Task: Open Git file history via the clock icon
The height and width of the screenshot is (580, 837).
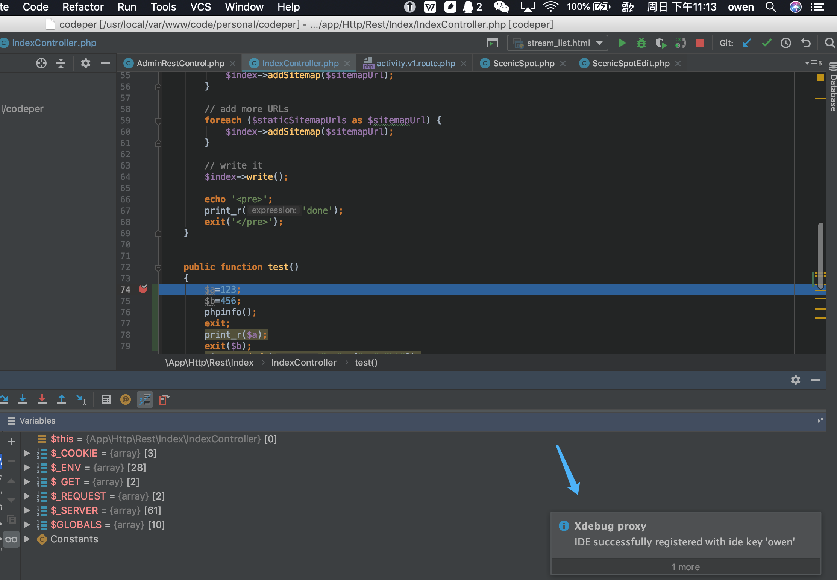Action: (786, 43)
